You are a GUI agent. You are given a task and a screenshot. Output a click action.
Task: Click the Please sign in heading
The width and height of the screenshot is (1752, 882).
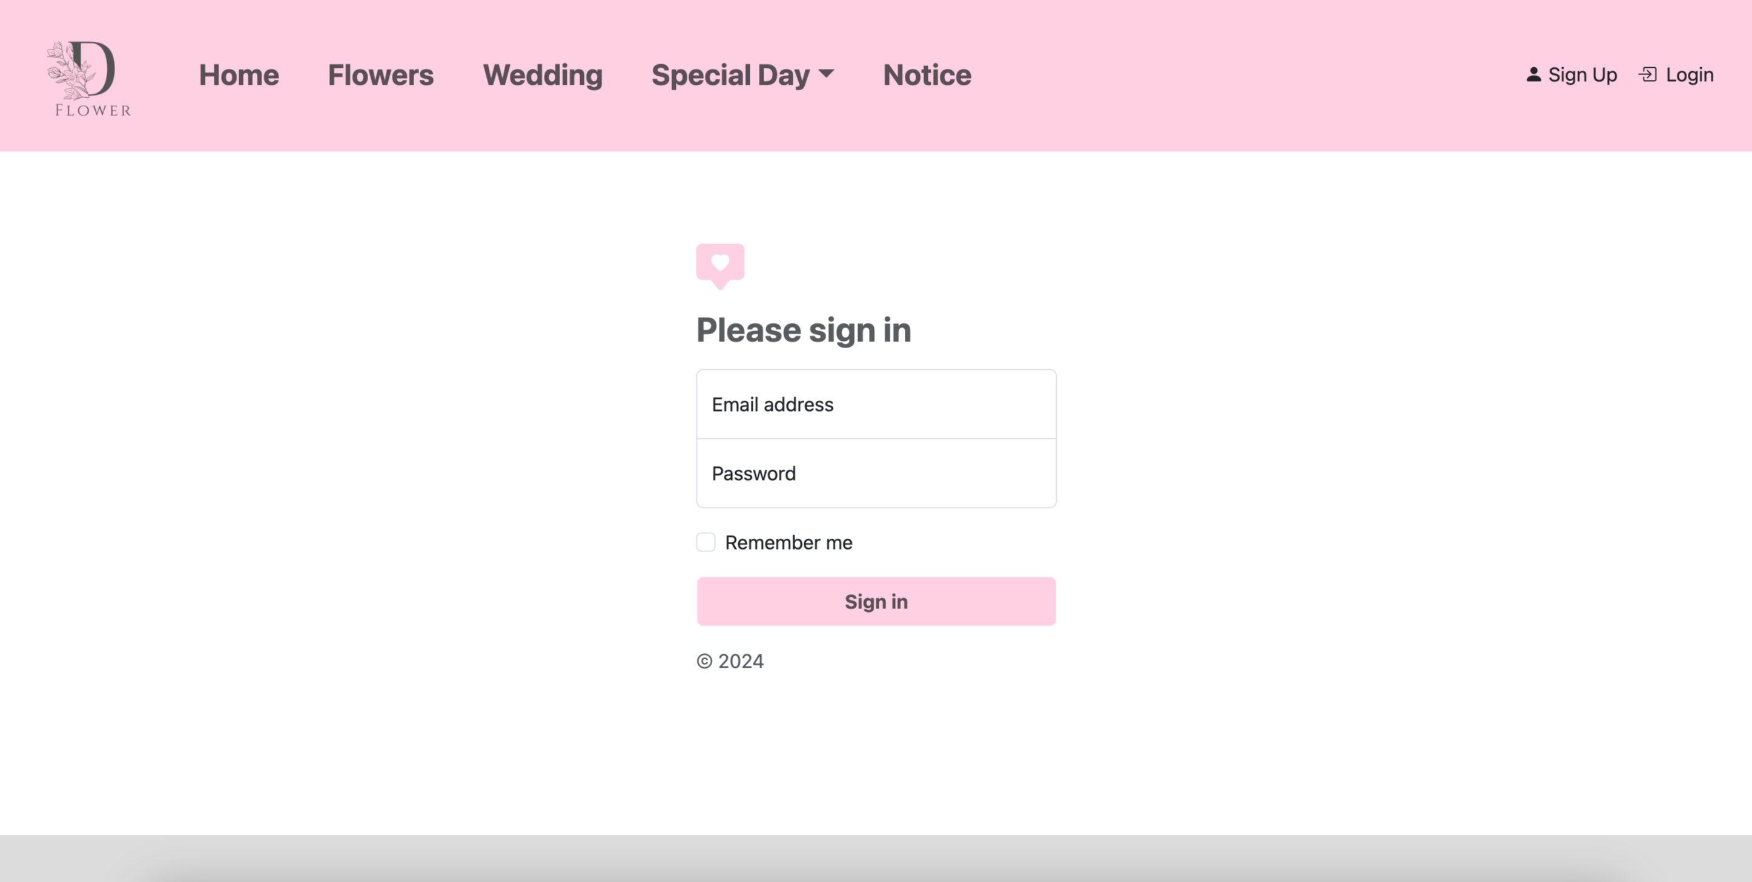coord(803,330)
